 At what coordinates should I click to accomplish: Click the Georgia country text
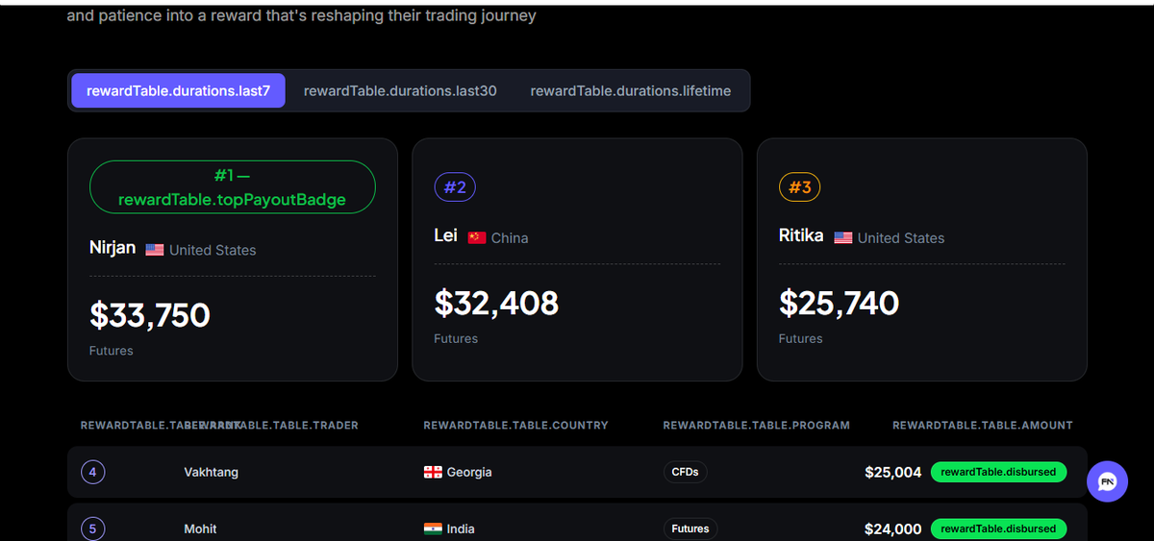469,472
